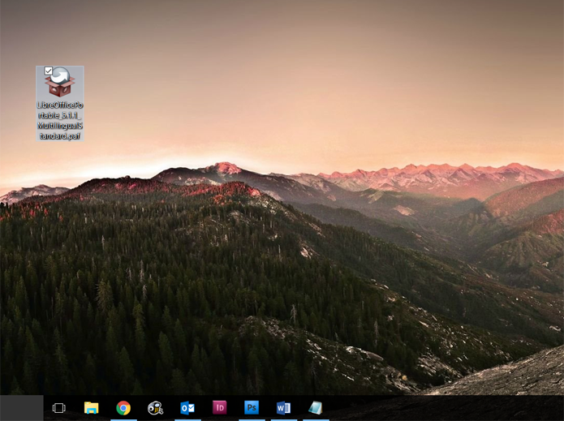Click the pink mountain ridge on the wallpaper
Image resolution: width=564 pixels, height=421 pixels.
pos(442,176)
